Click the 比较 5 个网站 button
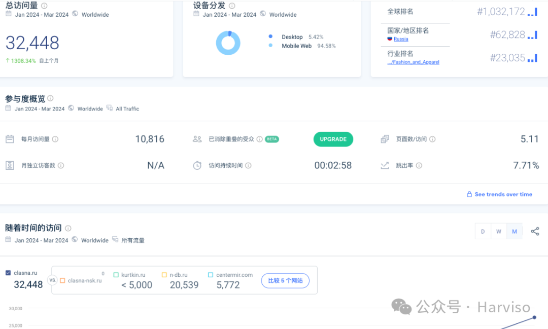 click(x=285, y=280)
